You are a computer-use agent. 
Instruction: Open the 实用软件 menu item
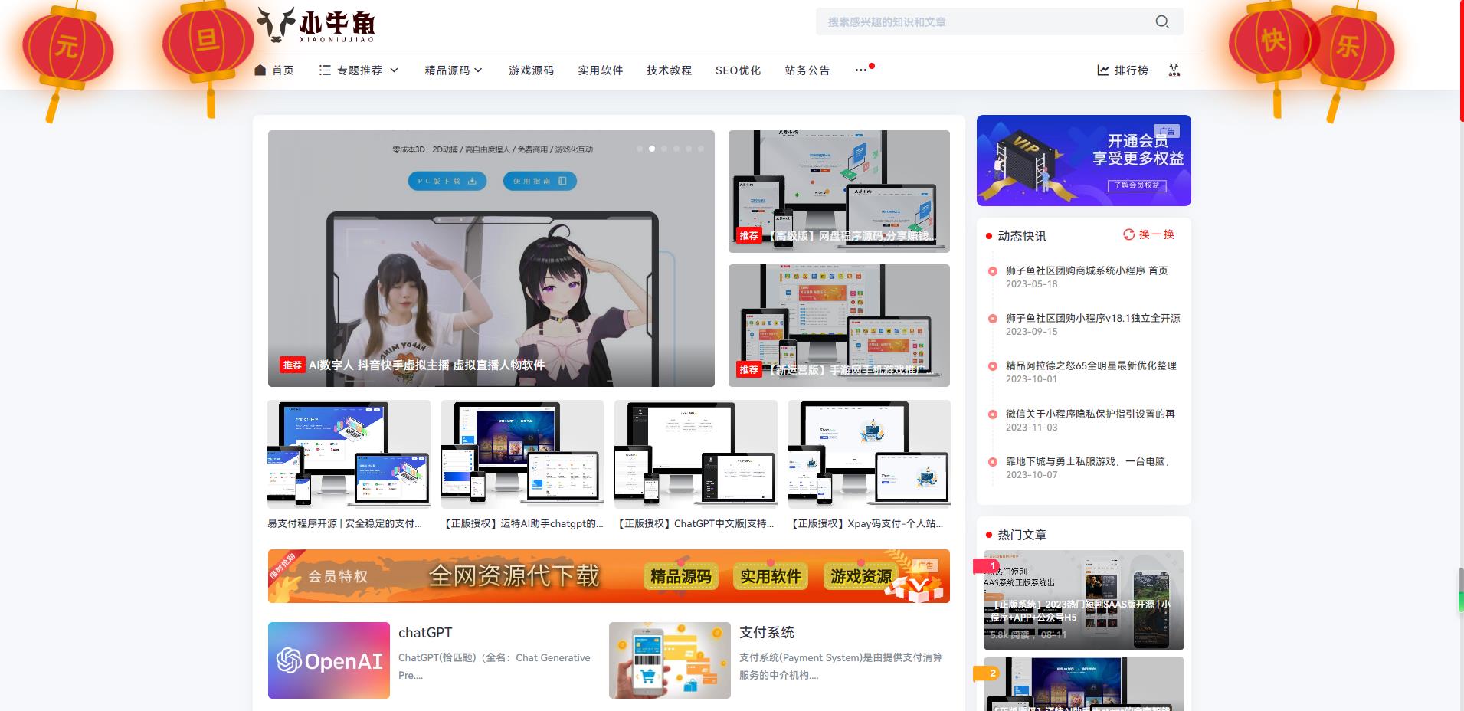tap(600, 70)
